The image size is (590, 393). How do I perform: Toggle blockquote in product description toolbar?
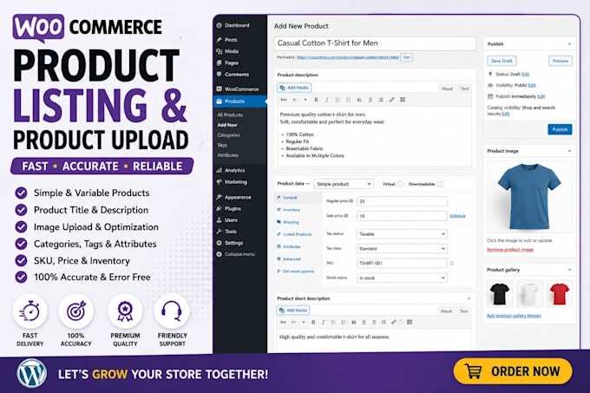pos(359,100)
